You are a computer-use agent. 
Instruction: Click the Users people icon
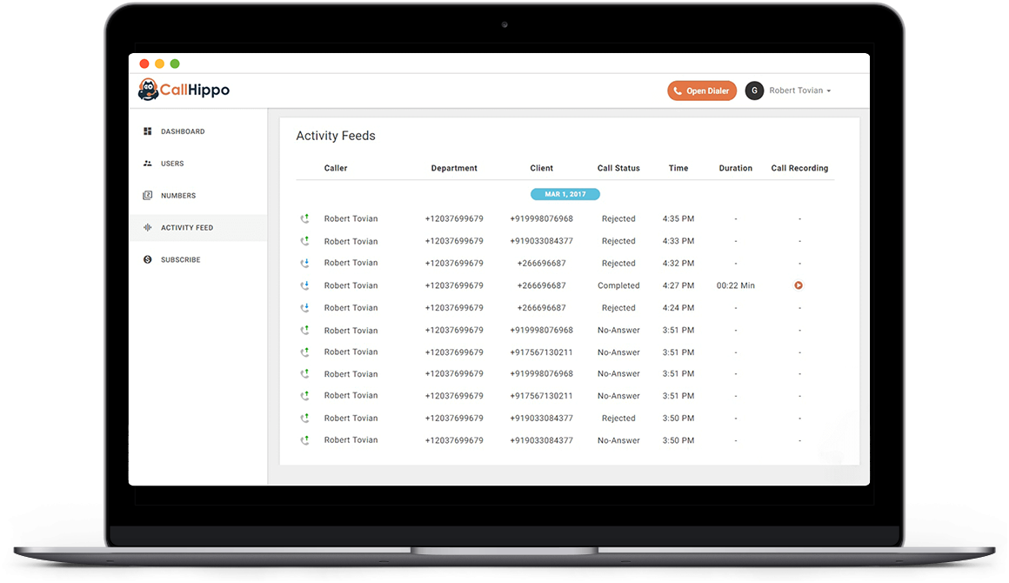click(147, 164)
